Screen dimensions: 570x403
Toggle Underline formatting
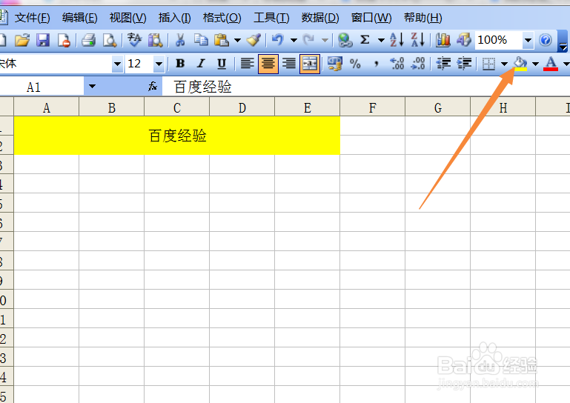[x=222, y=64]
